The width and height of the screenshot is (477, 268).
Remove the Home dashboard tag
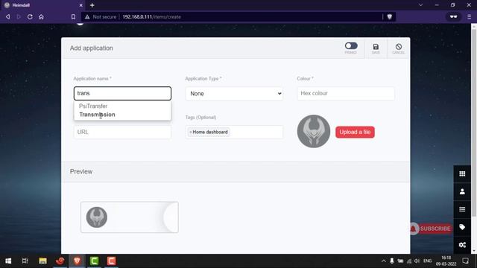click(191, 133)
